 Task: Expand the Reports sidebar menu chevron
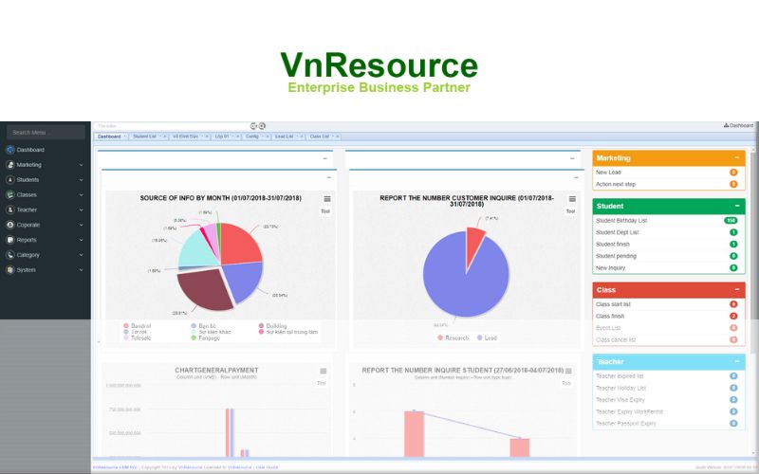[81, 240]
